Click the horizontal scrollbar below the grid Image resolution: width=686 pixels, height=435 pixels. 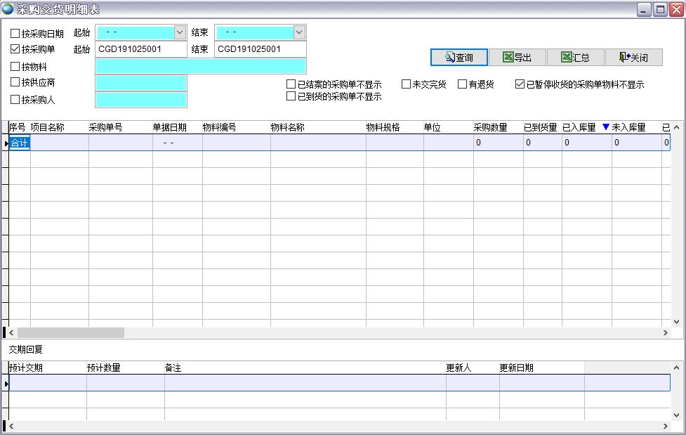(x=70, y=331)
